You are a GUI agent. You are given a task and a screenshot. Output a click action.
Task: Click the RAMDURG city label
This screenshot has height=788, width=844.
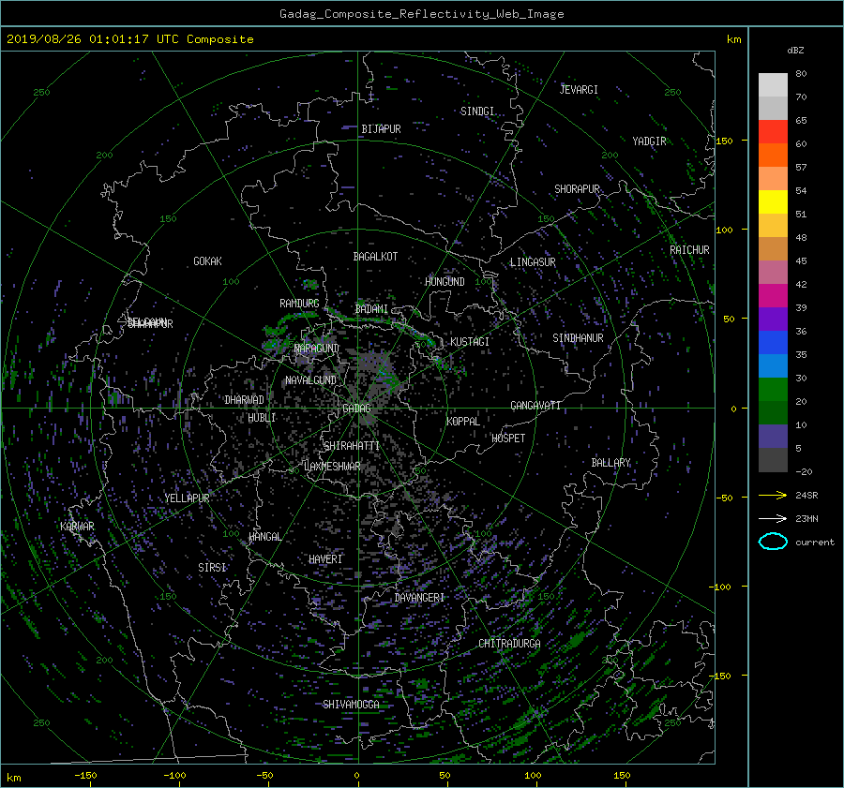click(299, 304)
